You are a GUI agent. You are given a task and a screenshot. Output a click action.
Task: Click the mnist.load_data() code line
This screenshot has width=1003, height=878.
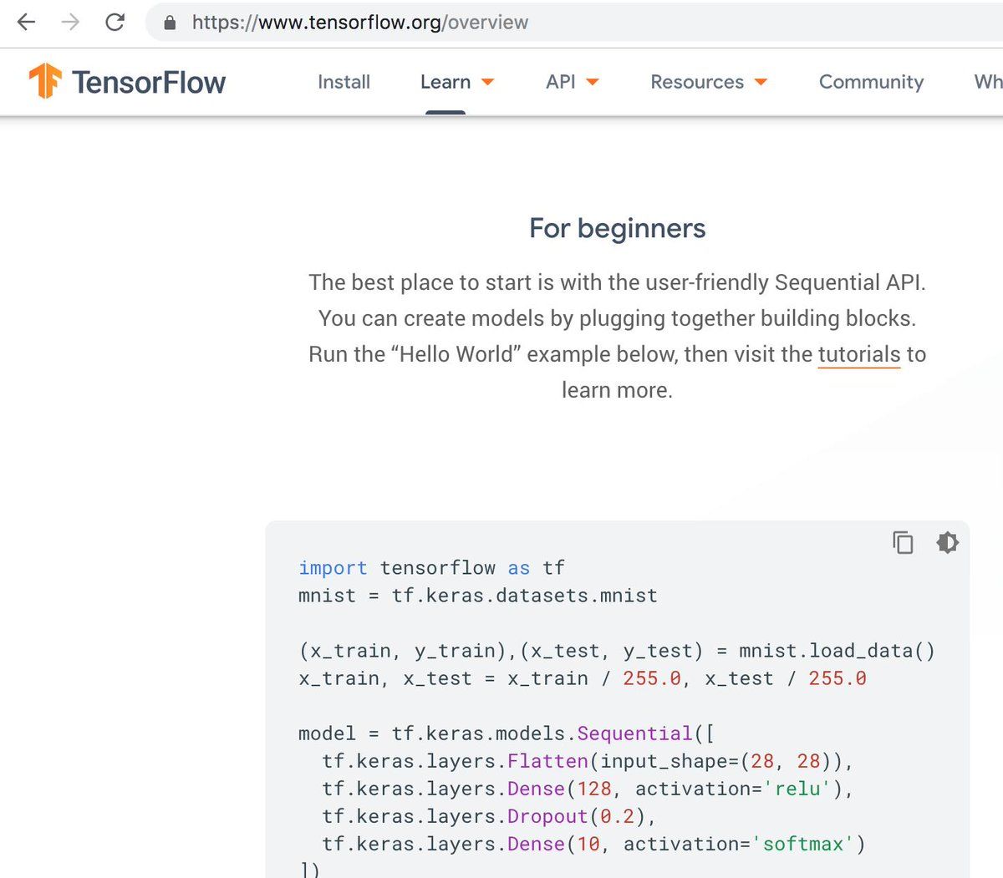(617, 651)
